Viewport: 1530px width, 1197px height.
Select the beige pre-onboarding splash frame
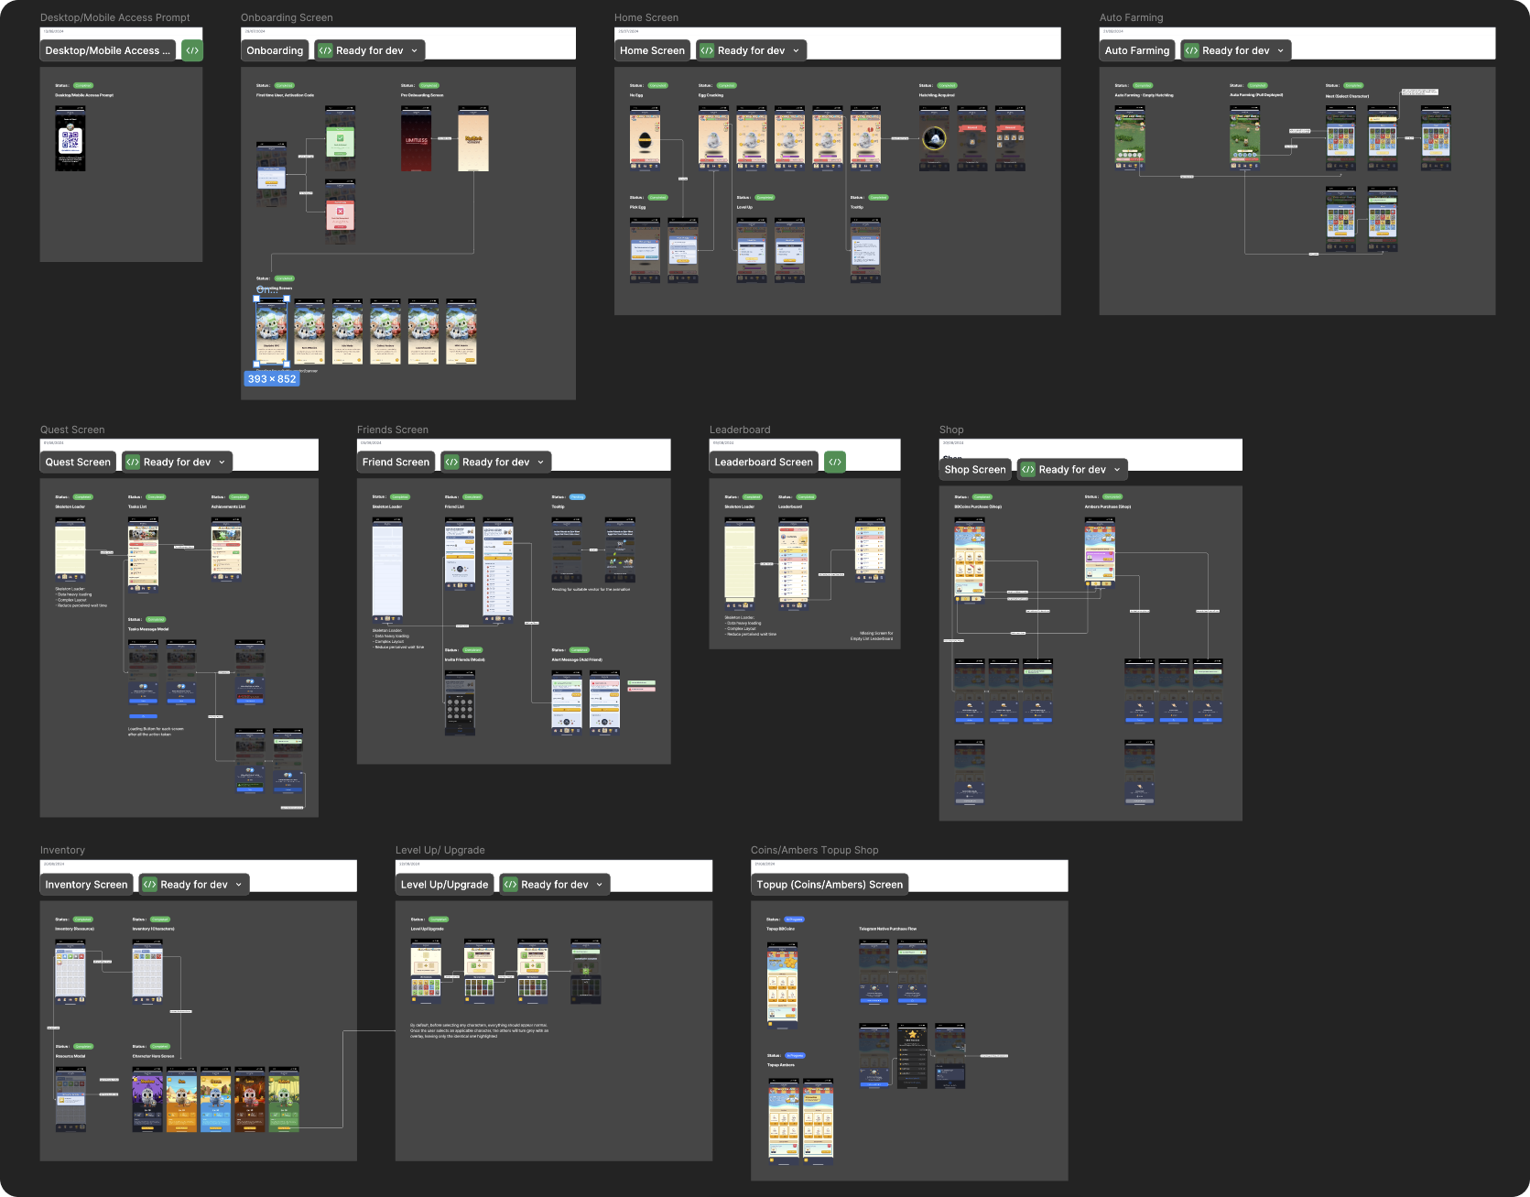[x=473, y=138]
